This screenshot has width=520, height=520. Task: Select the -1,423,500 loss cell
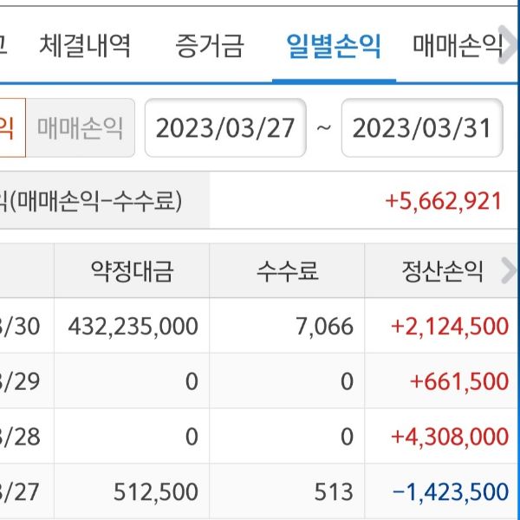450,492
